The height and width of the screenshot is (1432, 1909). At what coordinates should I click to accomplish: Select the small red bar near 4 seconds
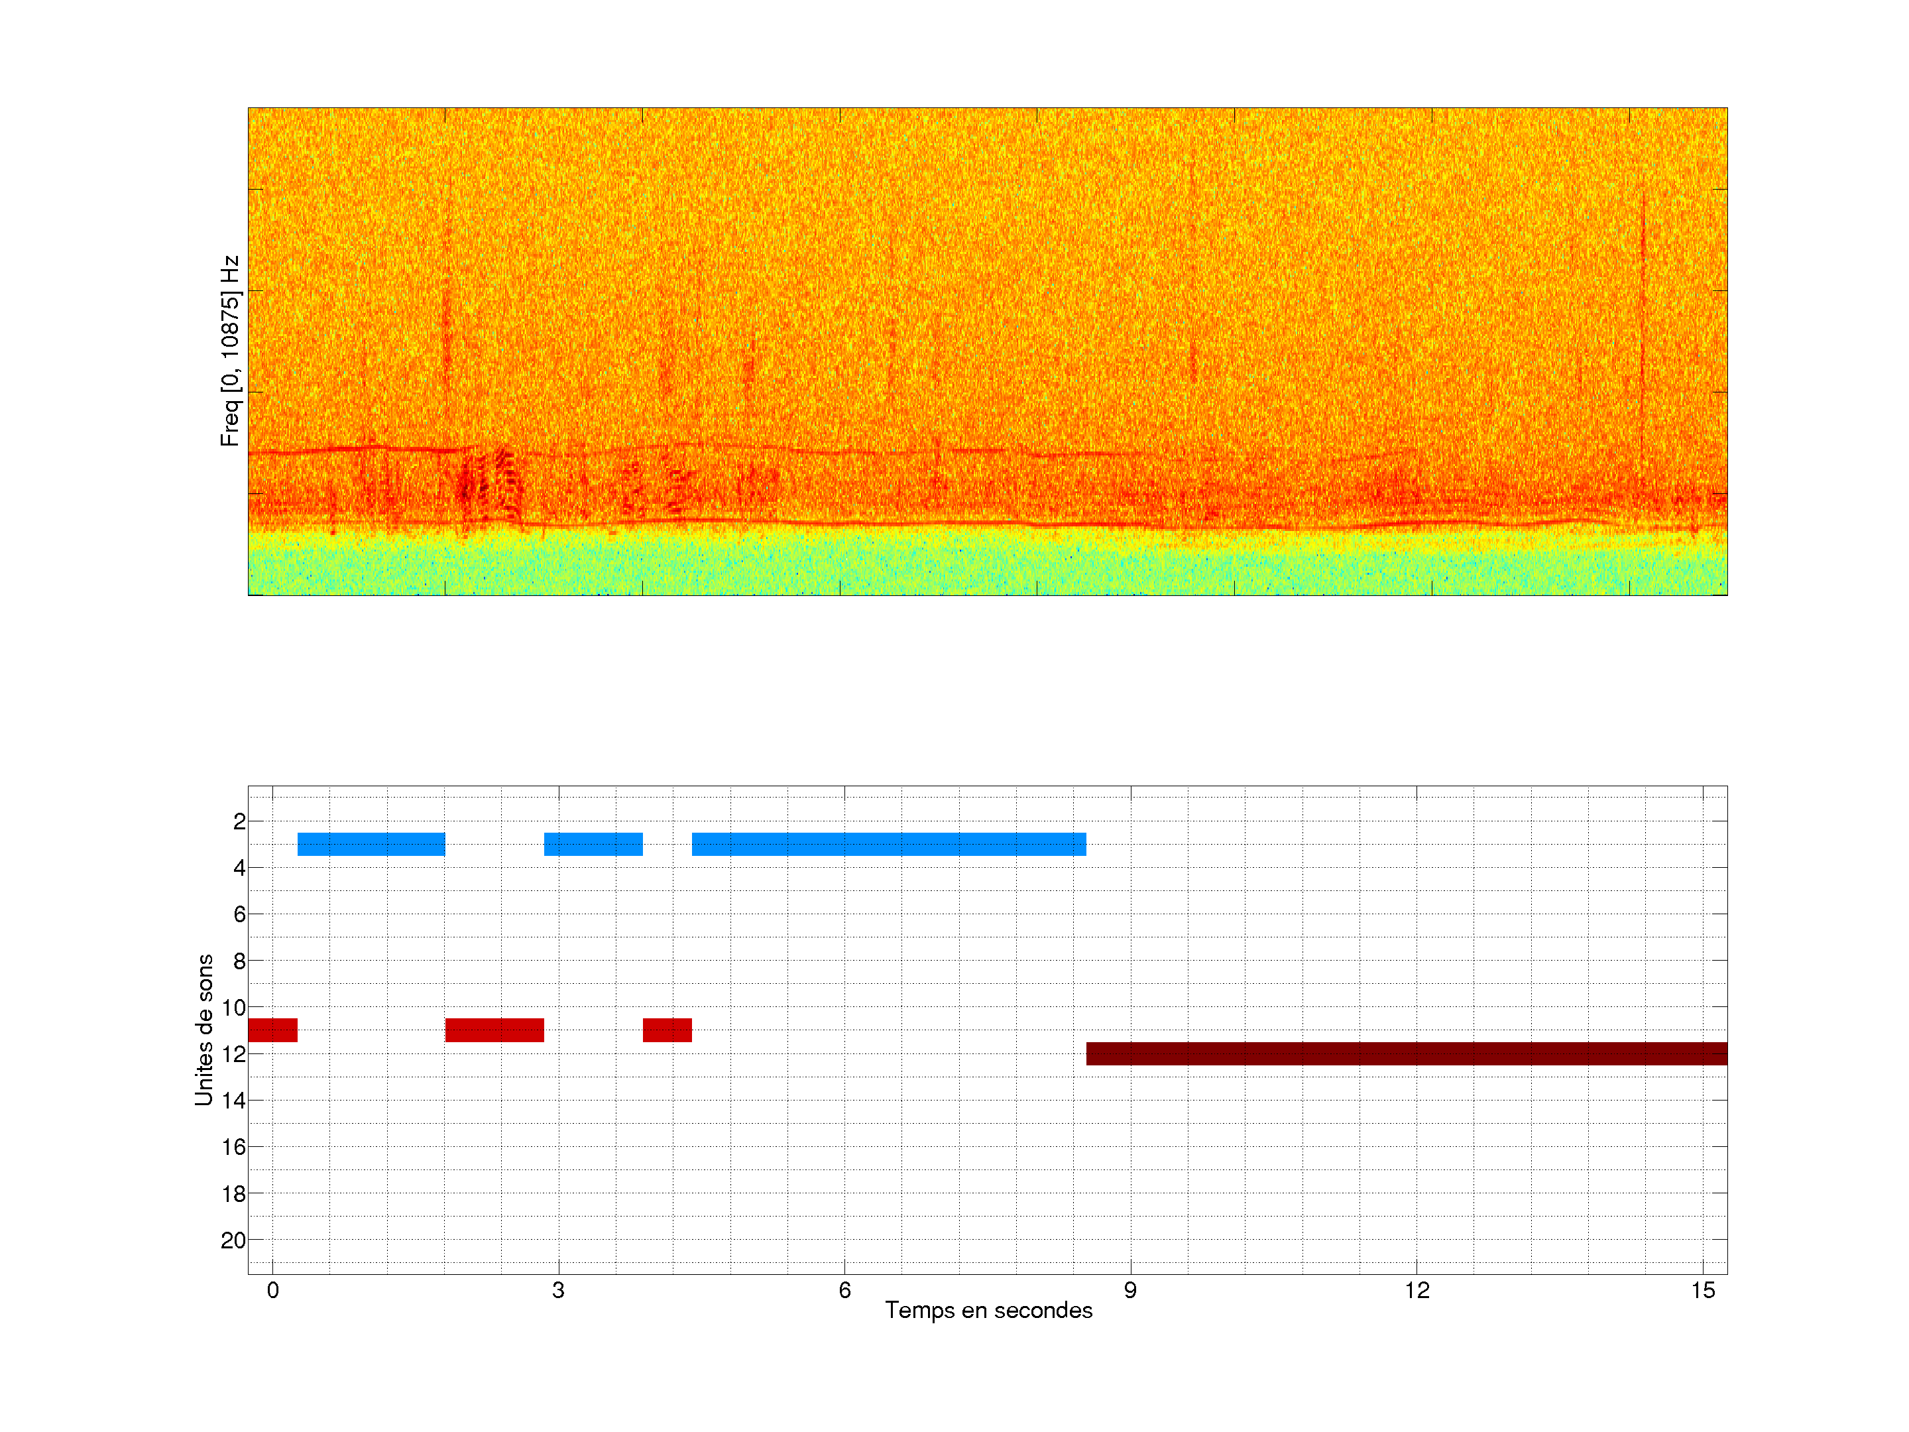(x=667, y=1030)
